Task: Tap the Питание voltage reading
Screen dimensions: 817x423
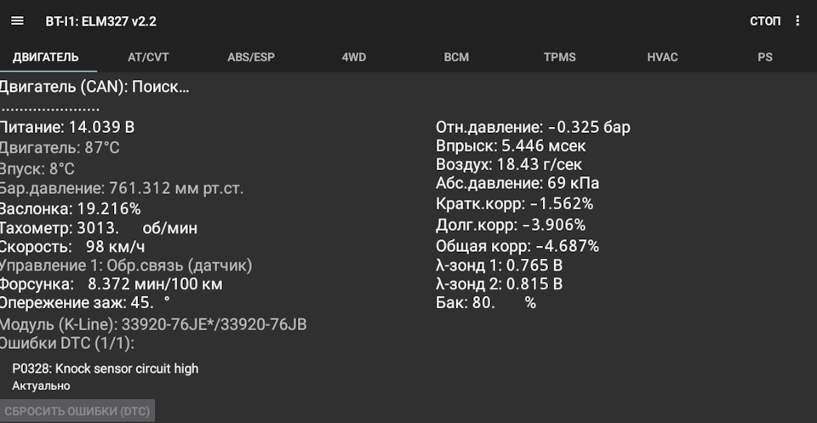Action: 68,128
